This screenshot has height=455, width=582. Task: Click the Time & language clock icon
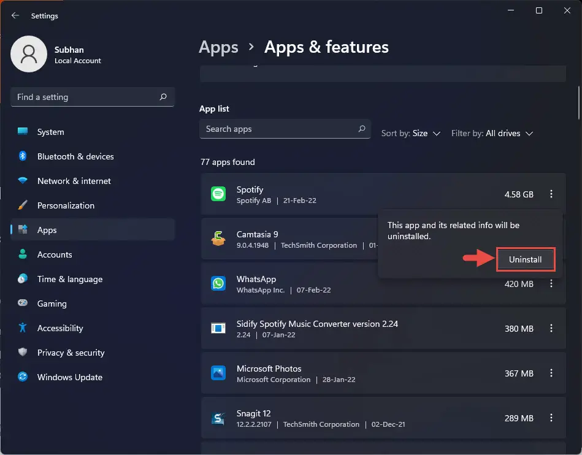click(23, 279)
